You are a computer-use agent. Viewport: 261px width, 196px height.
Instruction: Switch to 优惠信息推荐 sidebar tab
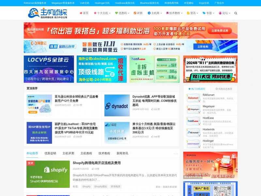pyautogui.click(x=224, y=89)
